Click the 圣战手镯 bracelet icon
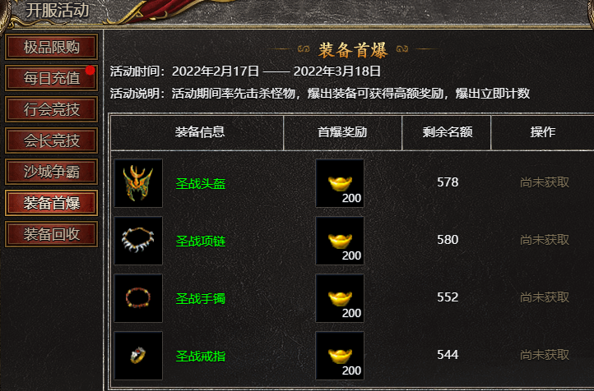594x391 pixels. click(138, 298)
